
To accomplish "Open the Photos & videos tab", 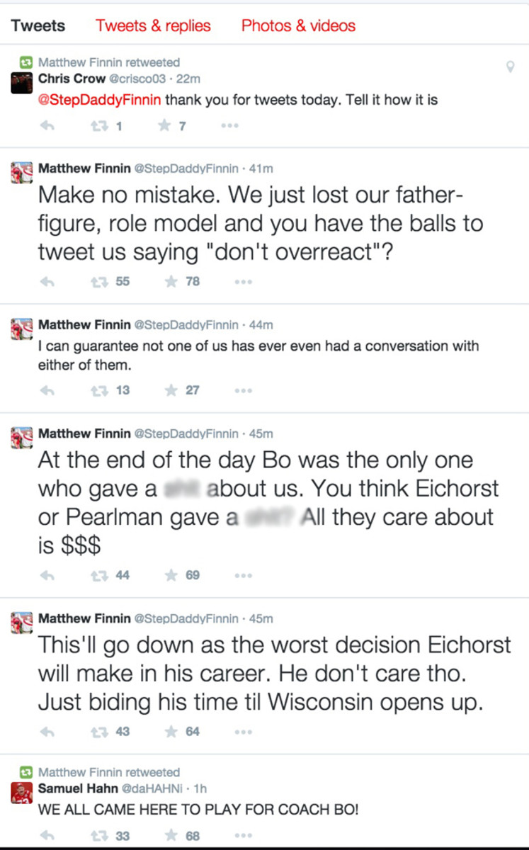I will (298, 25).
